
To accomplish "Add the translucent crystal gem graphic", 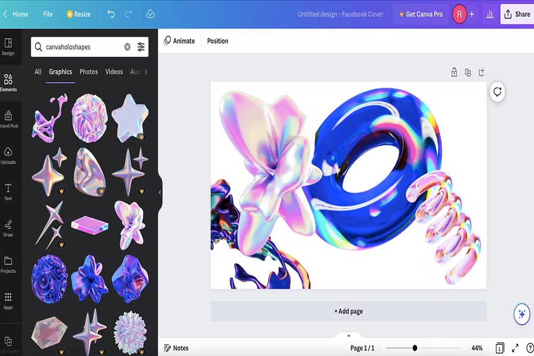I will (x=49, y=332).
